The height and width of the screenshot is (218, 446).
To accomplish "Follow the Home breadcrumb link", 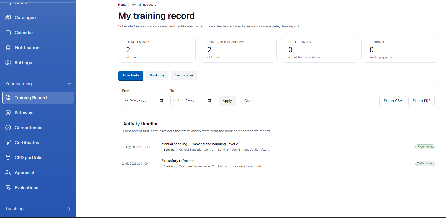I will (x=122, y=5).
